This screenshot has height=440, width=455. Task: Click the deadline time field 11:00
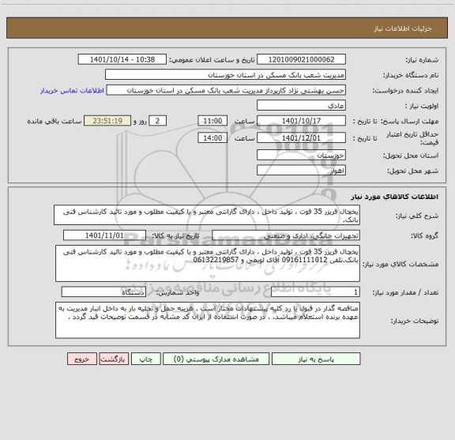212,121
